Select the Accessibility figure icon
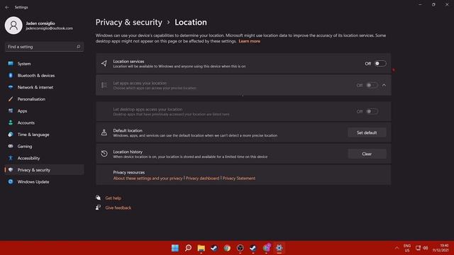The width and height of the screenshot is (454, 255). point(11,158)
